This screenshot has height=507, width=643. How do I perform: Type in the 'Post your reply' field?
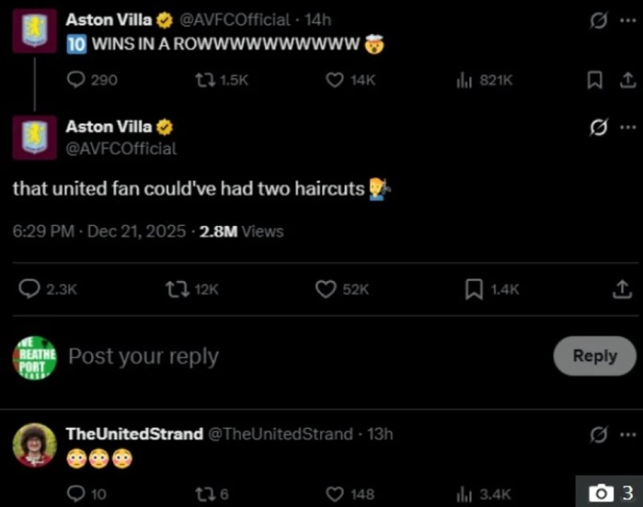click(x=276, y=356)
